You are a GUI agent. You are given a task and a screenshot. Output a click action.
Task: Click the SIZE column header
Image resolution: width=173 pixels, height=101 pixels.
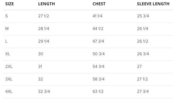9,4
